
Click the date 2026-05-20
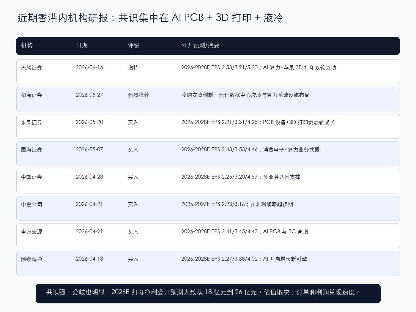pyautogui.click(x=89, y=122)
